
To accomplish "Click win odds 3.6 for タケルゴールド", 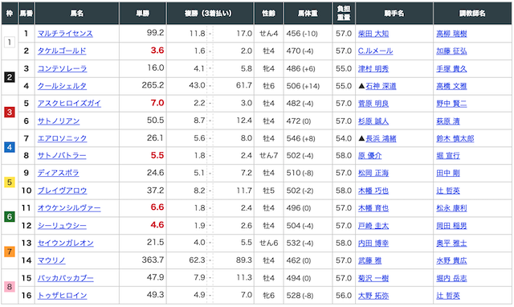I will point(157,51).
